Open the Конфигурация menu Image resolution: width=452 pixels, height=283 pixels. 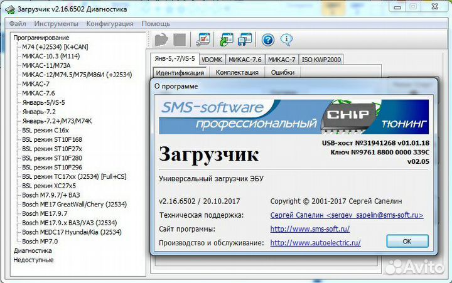point(110,24)
